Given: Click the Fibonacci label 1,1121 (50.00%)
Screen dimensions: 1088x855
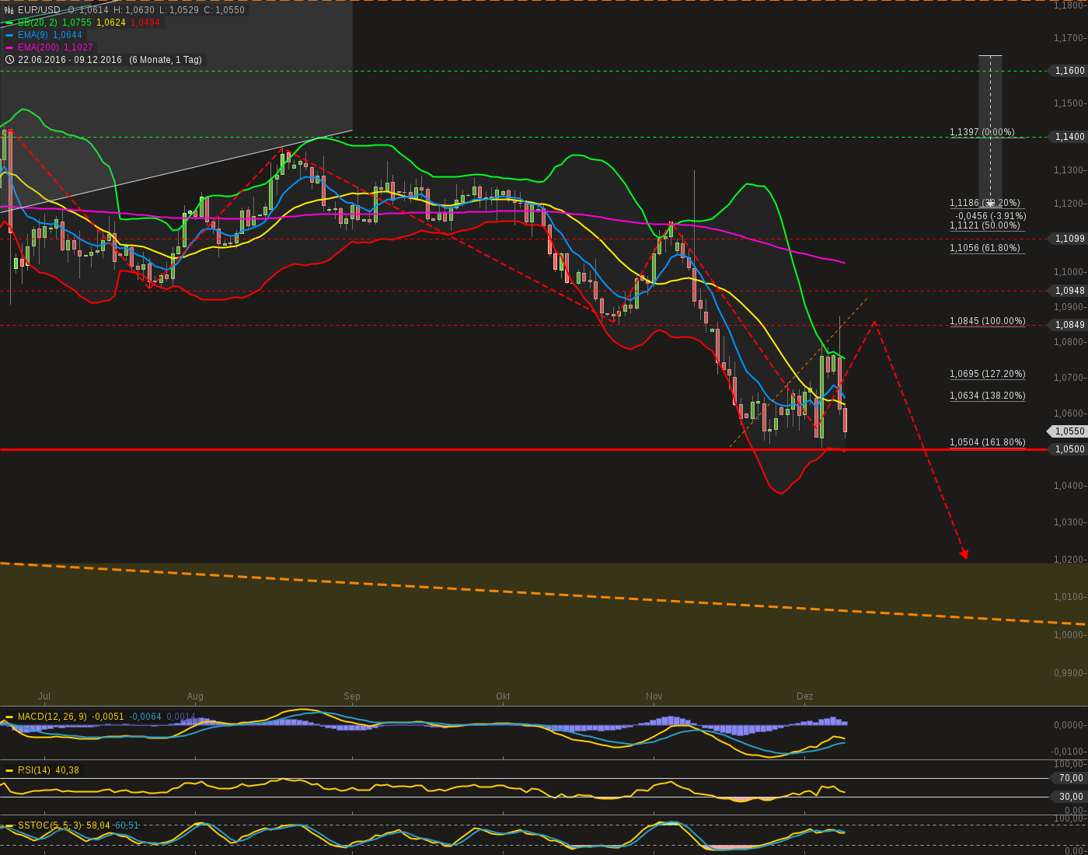Looking at the screenshot, I should click(x=985, y=225).
